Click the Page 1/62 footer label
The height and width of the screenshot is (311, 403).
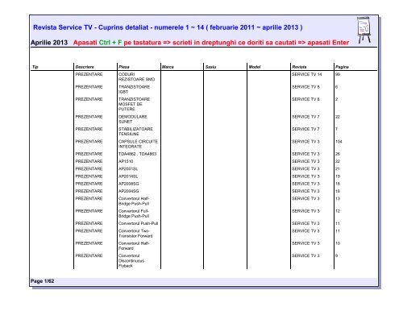[42, 281]
